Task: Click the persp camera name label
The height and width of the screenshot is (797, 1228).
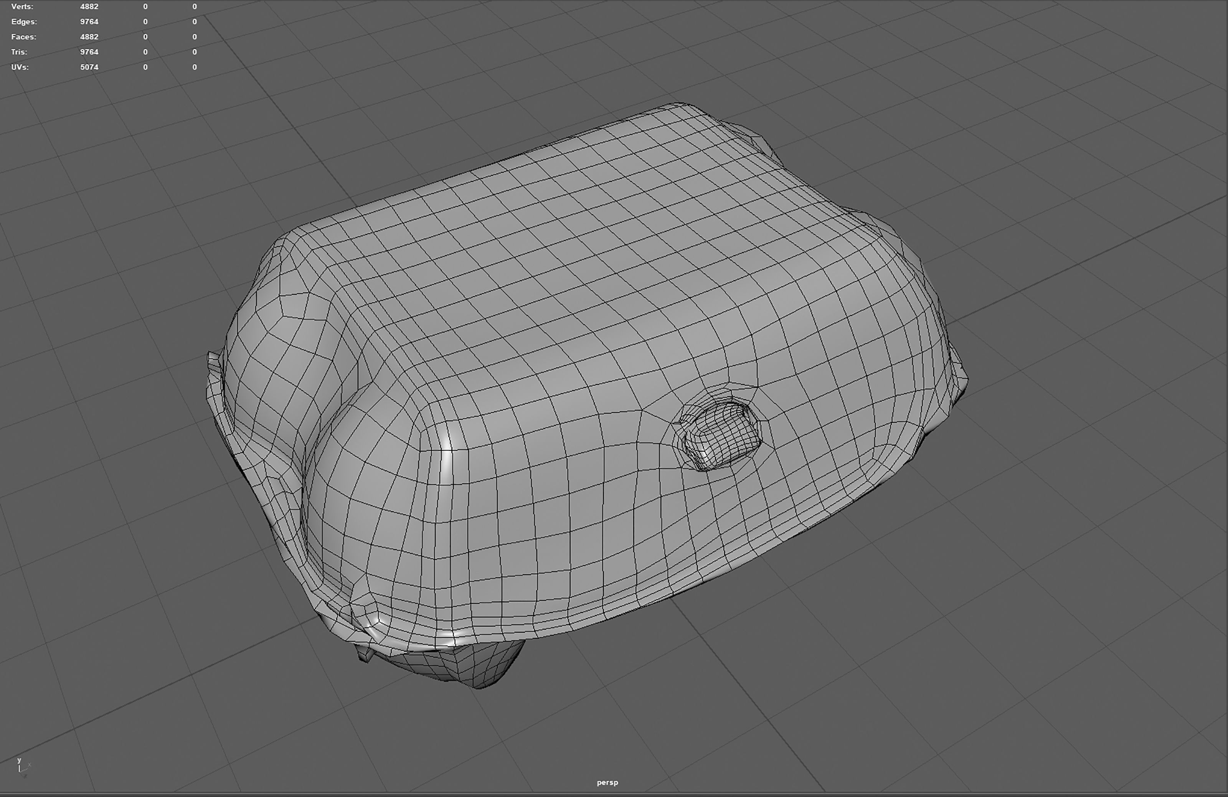Action: click(x=607, y=782)
